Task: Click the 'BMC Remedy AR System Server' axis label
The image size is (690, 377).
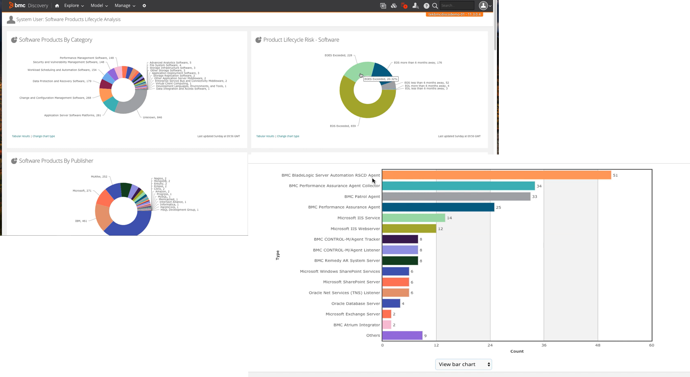Action: [x=347, y=260]
